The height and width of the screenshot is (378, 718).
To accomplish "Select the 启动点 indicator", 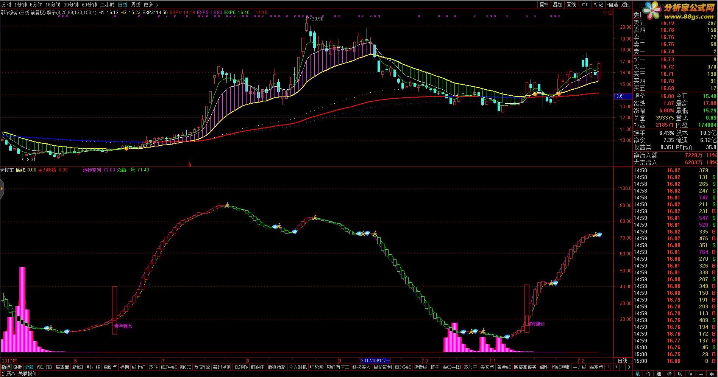I will click(x=110, y=367).
